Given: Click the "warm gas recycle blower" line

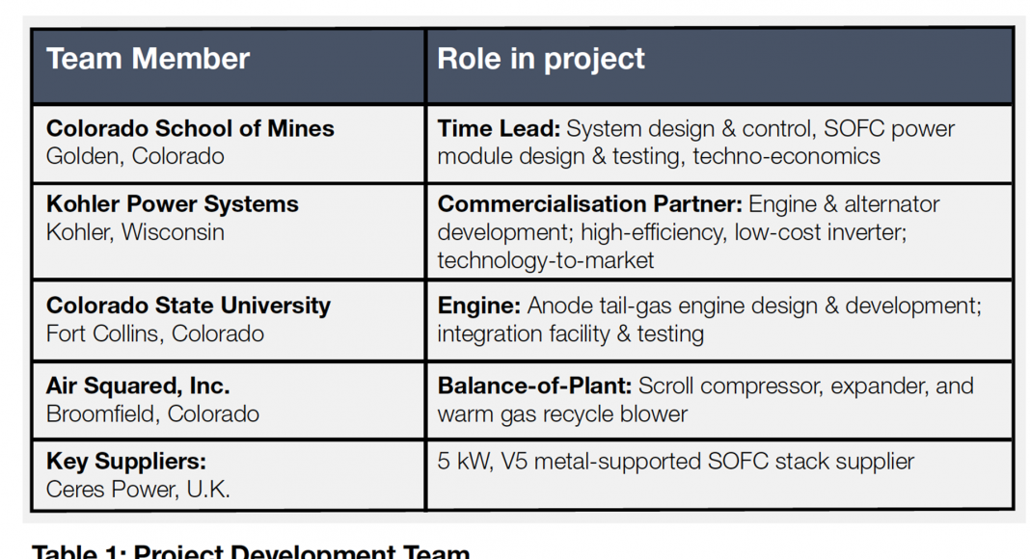Looking at the screenshot, I should 562,414.
